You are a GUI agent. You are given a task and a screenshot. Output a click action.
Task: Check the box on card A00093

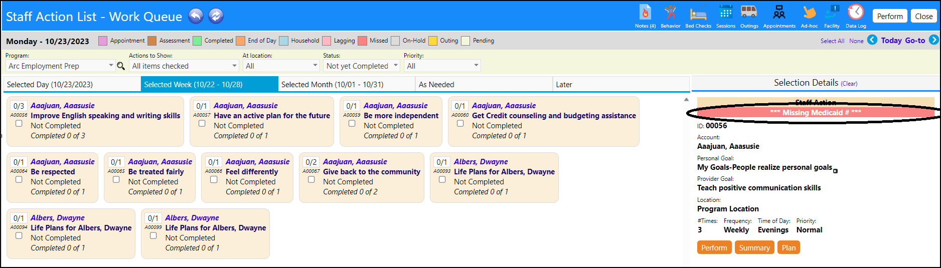coord(442,179)
